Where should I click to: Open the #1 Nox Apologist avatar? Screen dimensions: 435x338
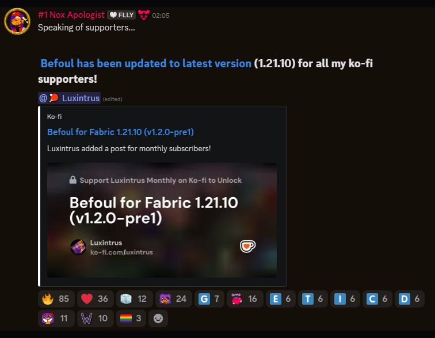point(17,21)
